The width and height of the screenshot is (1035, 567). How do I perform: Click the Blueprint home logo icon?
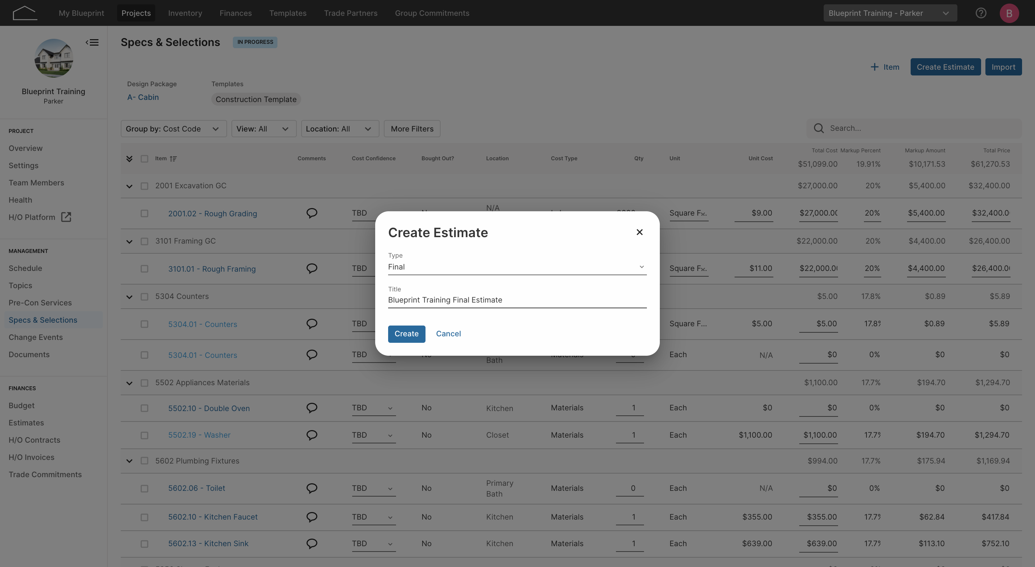point(25,13)
